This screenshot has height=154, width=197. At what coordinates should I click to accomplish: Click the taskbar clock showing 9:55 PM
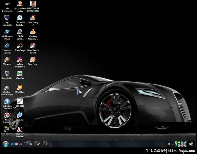click(191, 144)
